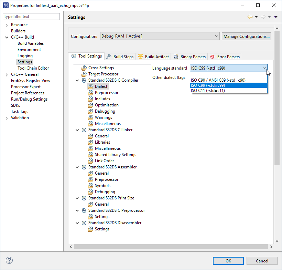This screenshot has height=270, width=282.
Task: Select Tool Chain Editor in the tree
Action: pyautogui.click(x=33, y=68)
